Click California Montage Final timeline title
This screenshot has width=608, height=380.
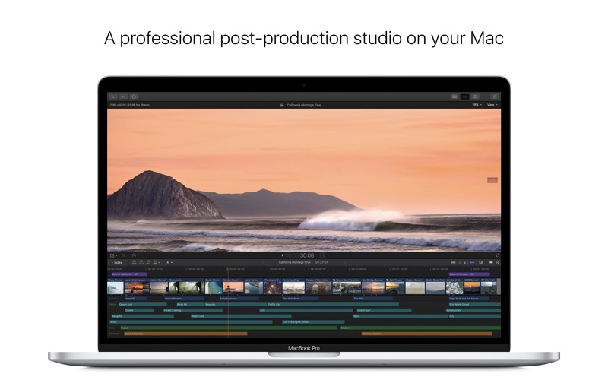click(294, 262)
